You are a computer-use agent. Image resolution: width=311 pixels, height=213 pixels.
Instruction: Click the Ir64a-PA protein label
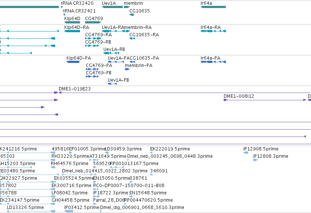click(211, 58)
